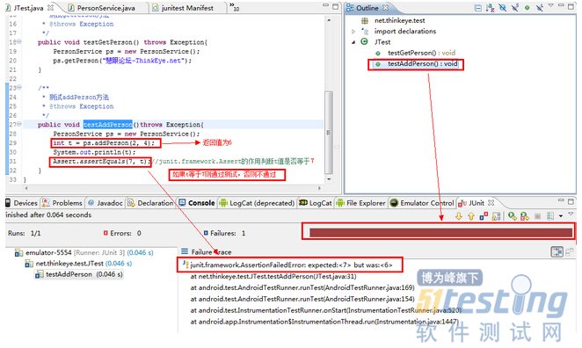
Task: Collapse all nodes in Outline view
Action: click(478, 8)
